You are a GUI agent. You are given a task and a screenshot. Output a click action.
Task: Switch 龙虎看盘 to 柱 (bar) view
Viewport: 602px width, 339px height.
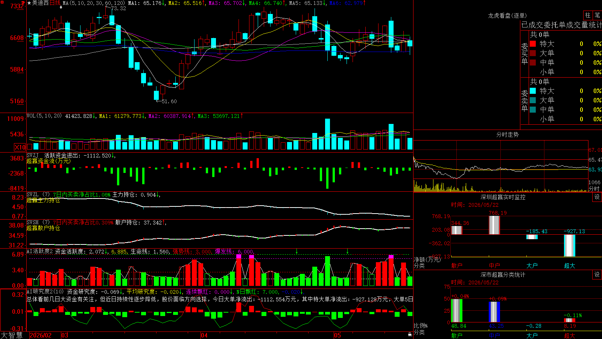click(x=588, y=15)
